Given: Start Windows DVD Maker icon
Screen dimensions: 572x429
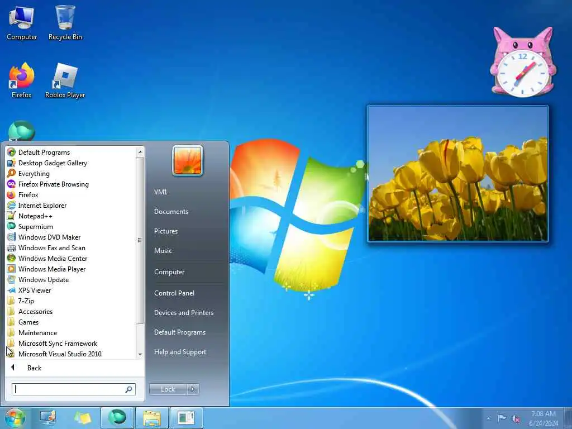Looking at the screenshot, I should click(x=11, y=237).
